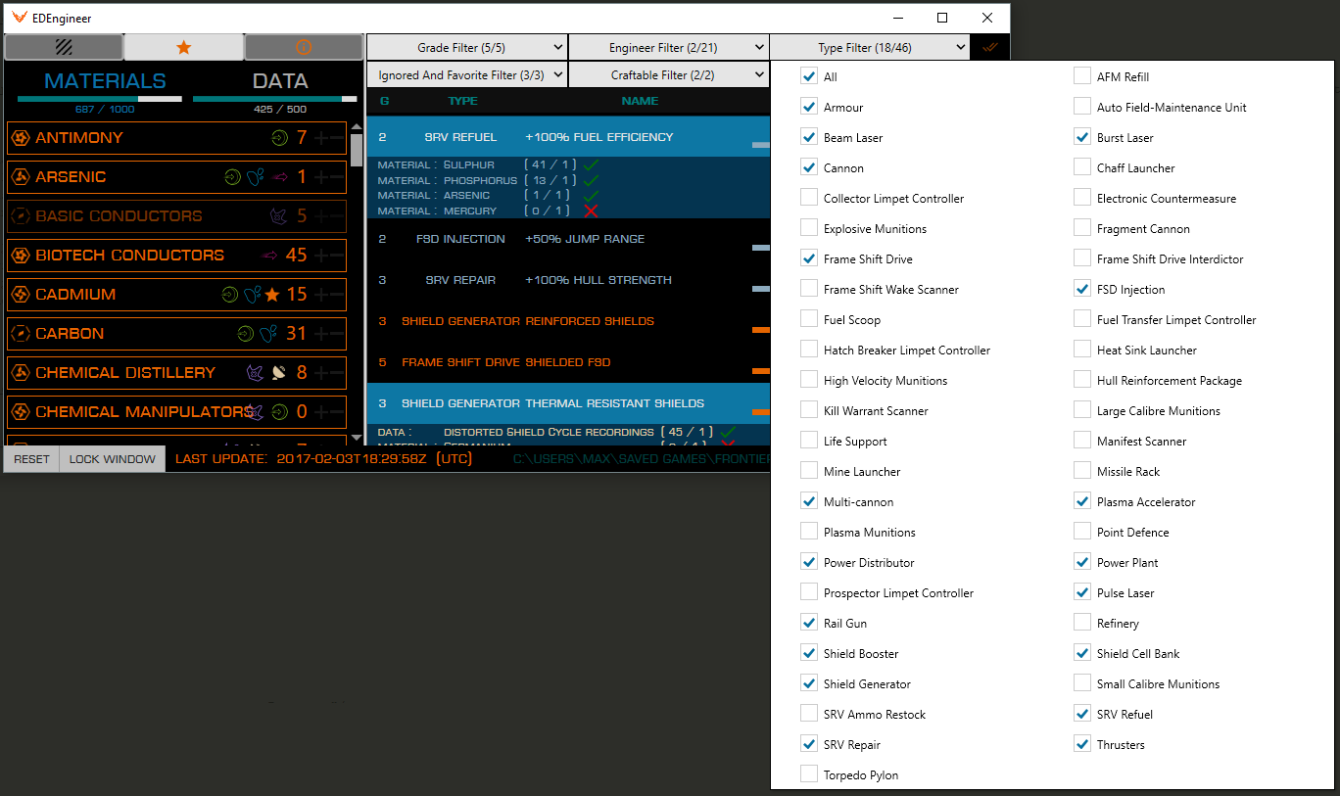This screenshot has width=1340, height=796.
Task: Click the Arsenic rarity hexagon icon
Action: point(20,177)
